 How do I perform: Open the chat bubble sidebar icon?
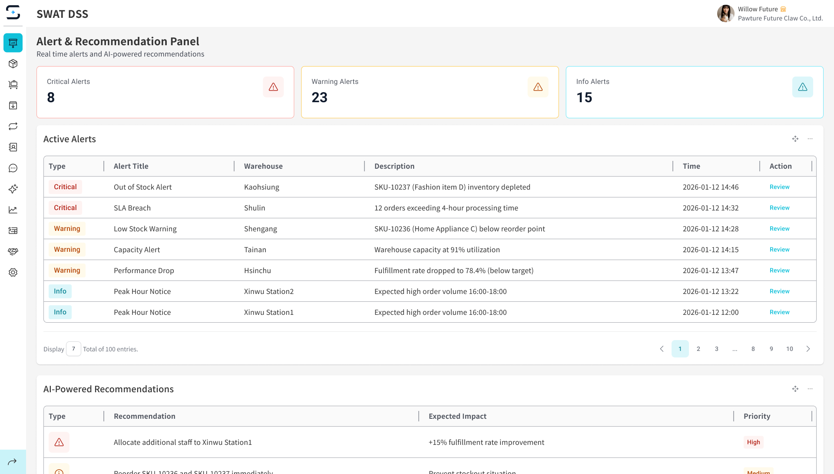point(13,168)
